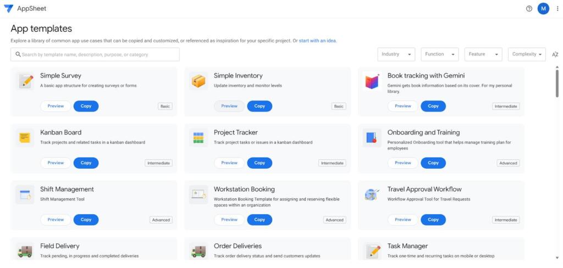
Task: Click the Travel Approval Workflow icon
Action: point(372,194)
